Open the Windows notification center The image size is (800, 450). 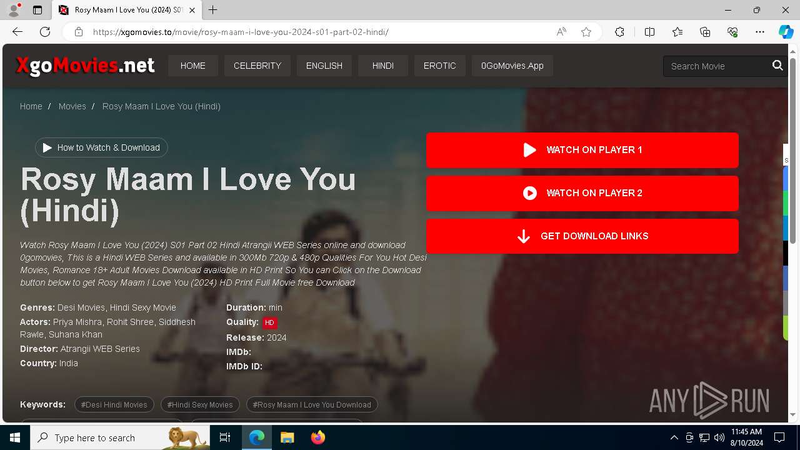click(779, 437)
